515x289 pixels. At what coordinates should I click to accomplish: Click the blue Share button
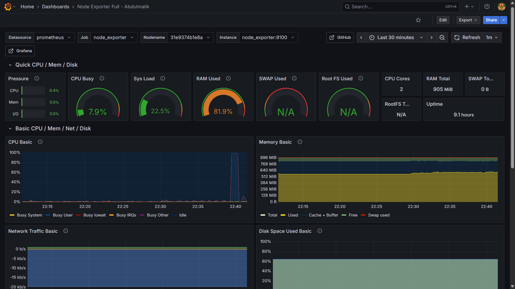coord(491,20)
